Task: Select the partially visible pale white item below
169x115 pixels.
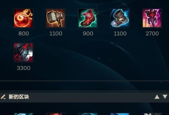Action: click(152, 114)
